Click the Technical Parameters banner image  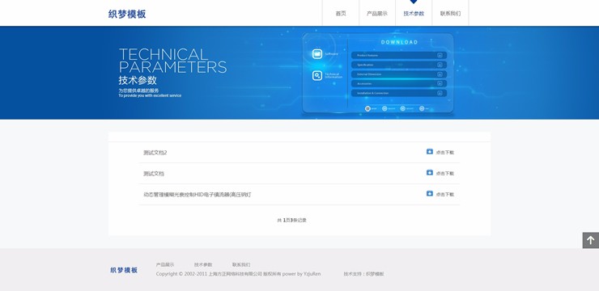(299, 73)
